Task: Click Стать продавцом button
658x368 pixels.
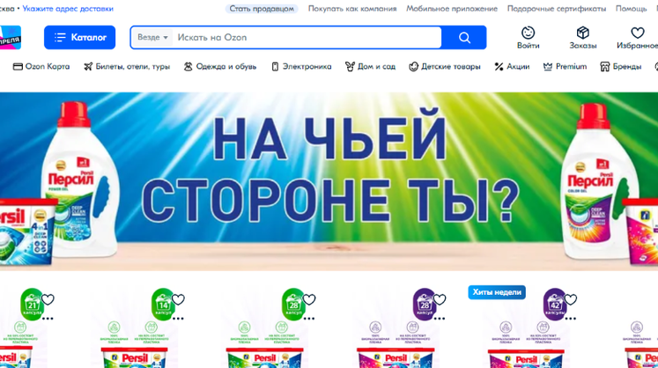Action: (262, 9)
